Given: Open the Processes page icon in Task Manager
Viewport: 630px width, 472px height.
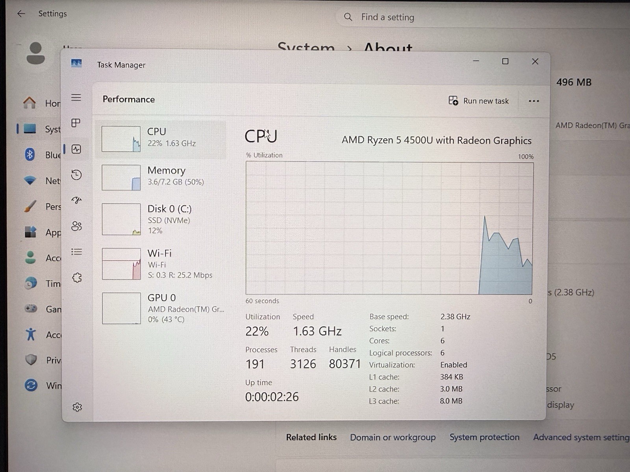Looking at the screenshot, I should (76, 123).
